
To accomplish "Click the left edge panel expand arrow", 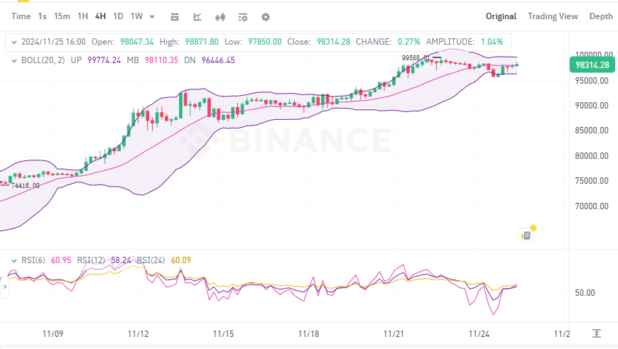I will click(3, 287).
